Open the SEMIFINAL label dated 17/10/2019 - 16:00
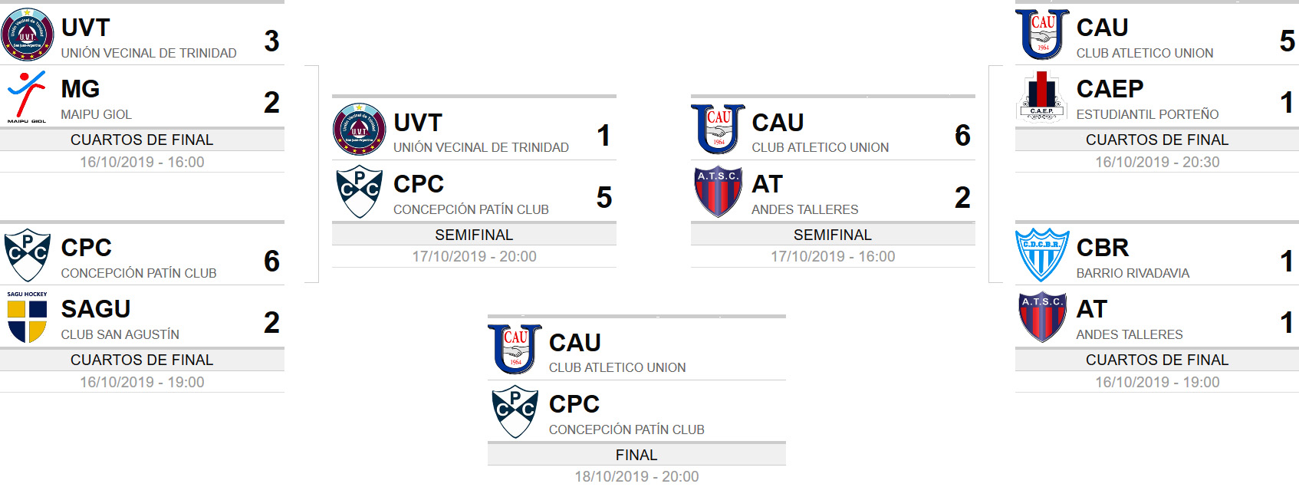This screenshot has width=1299, height=487. (x=833, y=235)
